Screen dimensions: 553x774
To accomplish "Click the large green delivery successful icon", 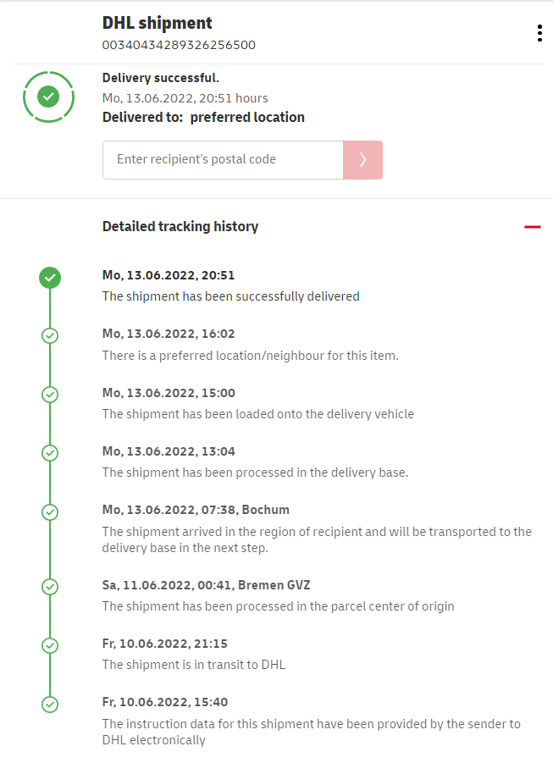I will 48,97.
